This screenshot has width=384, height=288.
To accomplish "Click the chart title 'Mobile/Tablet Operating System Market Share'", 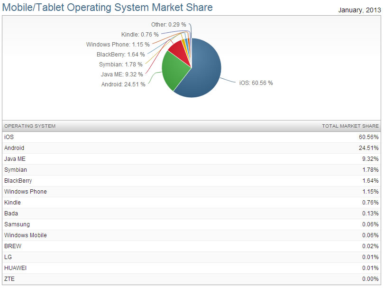I will [107, 7].
